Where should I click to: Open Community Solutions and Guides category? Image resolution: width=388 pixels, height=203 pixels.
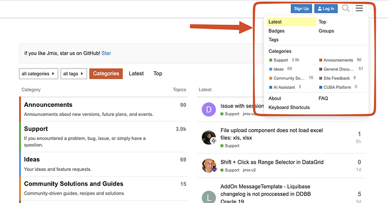pos(74,184)
